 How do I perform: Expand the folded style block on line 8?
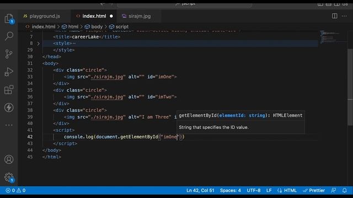pyautogui.click(x=38, y=43)
